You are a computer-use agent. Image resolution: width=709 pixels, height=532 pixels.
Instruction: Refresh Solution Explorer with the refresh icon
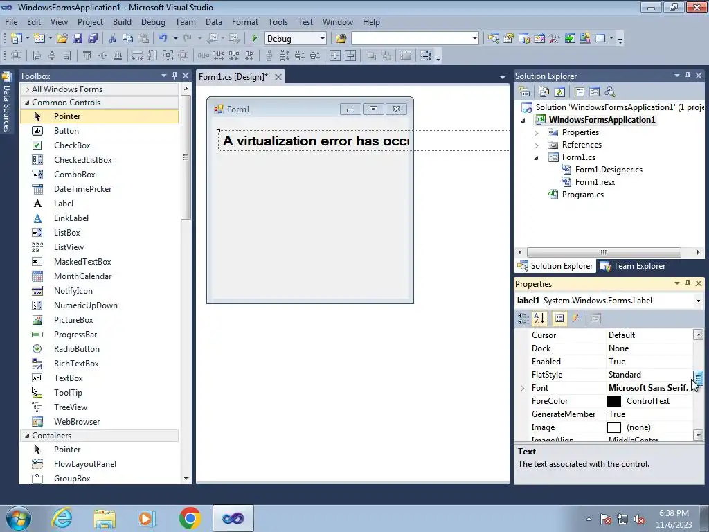click(x=559, y=92)
